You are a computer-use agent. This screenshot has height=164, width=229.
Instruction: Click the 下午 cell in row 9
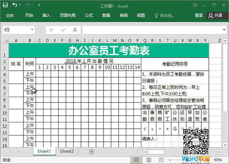click(x=30, y=106)
